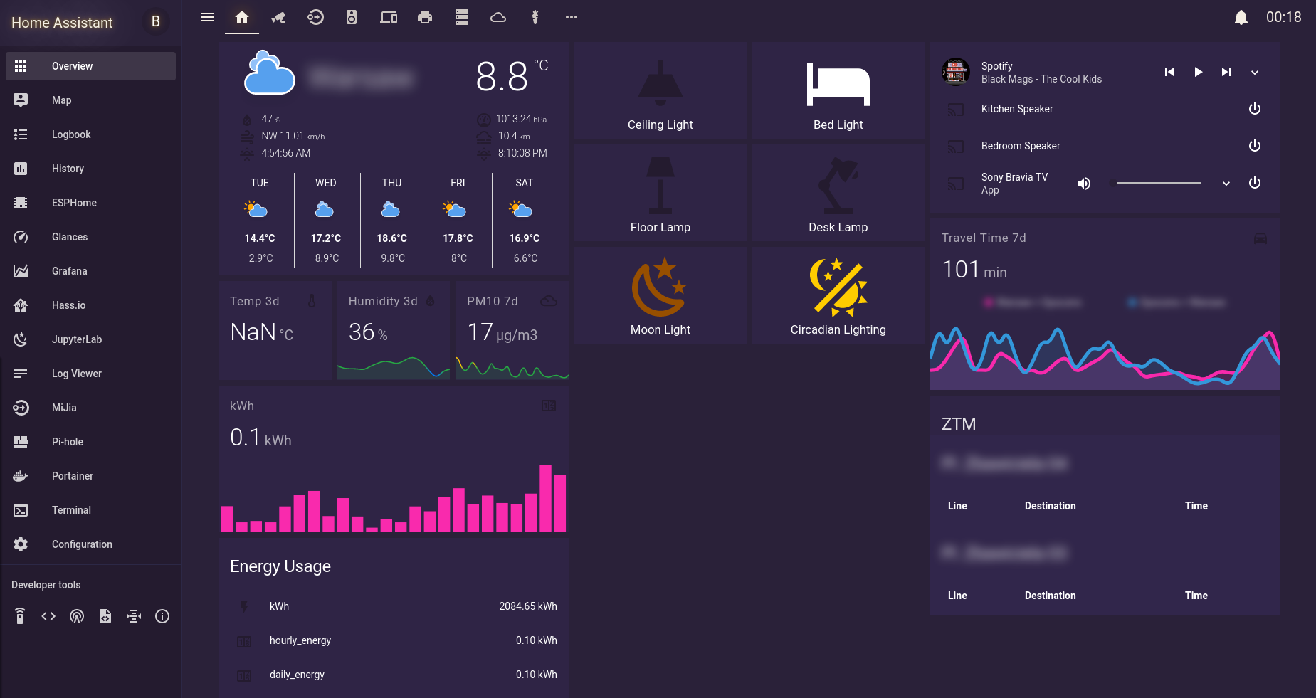Turn on the Ceiling Light
The height and width of the screenshot is (698, 1316).
click(x=660, y=90)
